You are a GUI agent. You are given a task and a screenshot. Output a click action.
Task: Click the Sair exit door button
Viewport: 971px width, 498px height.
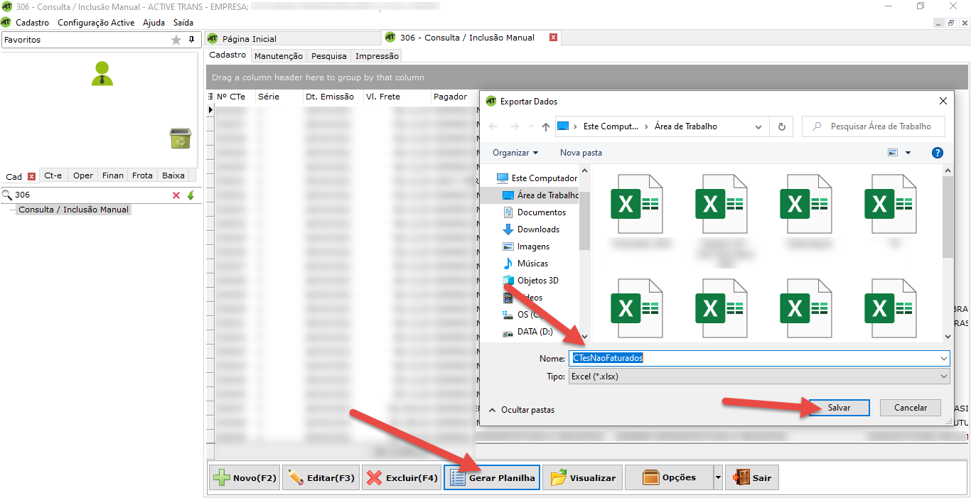pyautogui.click(x=752, y=478)
